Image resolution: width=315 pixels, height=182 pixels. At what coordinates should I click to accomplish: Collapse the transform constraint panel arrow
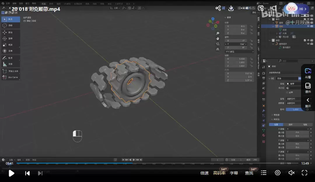pos(269,78)
